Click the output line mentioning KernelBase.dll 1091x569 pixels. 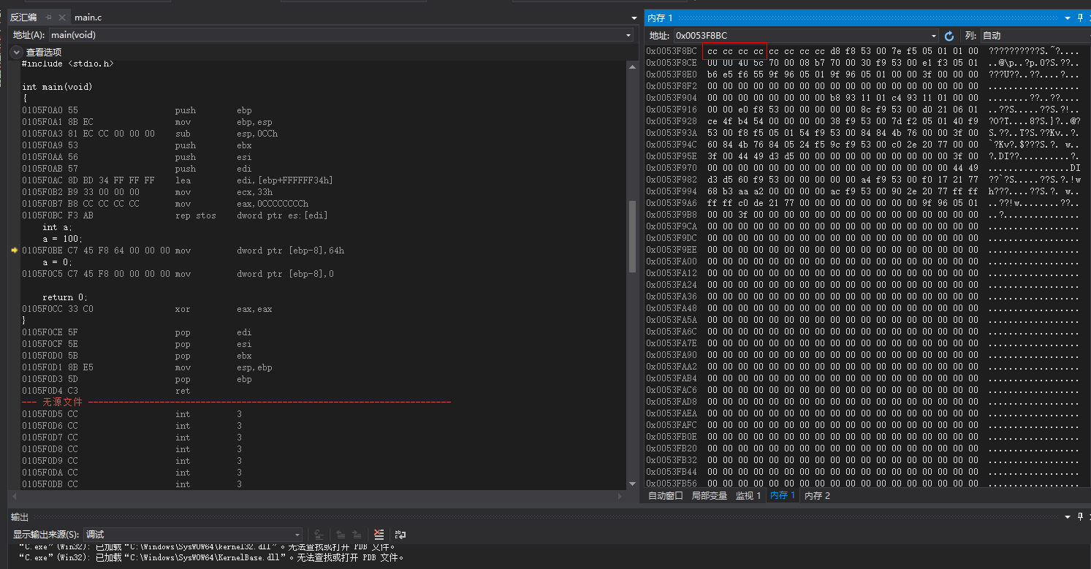(212, 558)
